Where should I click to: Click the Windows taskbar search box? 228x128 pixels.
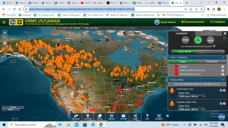32,125
